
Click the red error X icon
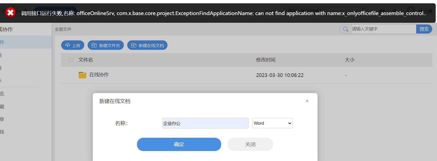[11, 13]
